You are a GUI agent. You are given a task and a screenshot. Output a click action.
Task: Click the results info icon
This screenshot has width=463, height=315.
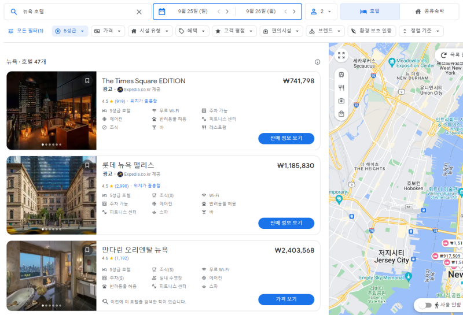point(317,62)
